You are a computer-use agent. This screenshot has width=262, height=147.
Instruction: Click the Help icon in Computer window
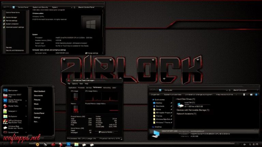click(256, 94)
